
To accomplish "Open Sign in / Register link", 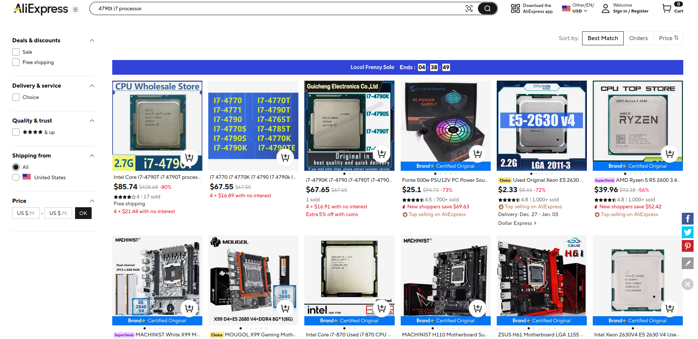I will pyautogui.click(x=631, y=11).
